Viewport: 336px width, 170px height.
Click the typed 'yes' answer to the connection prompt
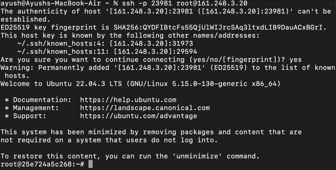[x=295, y=59]
